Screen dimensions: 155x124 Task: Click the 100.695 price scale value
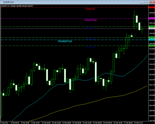[x=152, y=116]
